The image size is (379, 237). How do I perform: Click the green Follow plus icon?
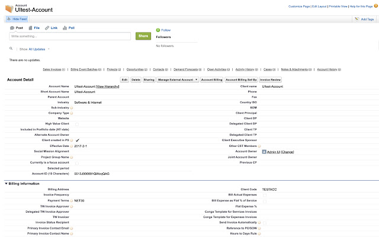click(158, 30)
